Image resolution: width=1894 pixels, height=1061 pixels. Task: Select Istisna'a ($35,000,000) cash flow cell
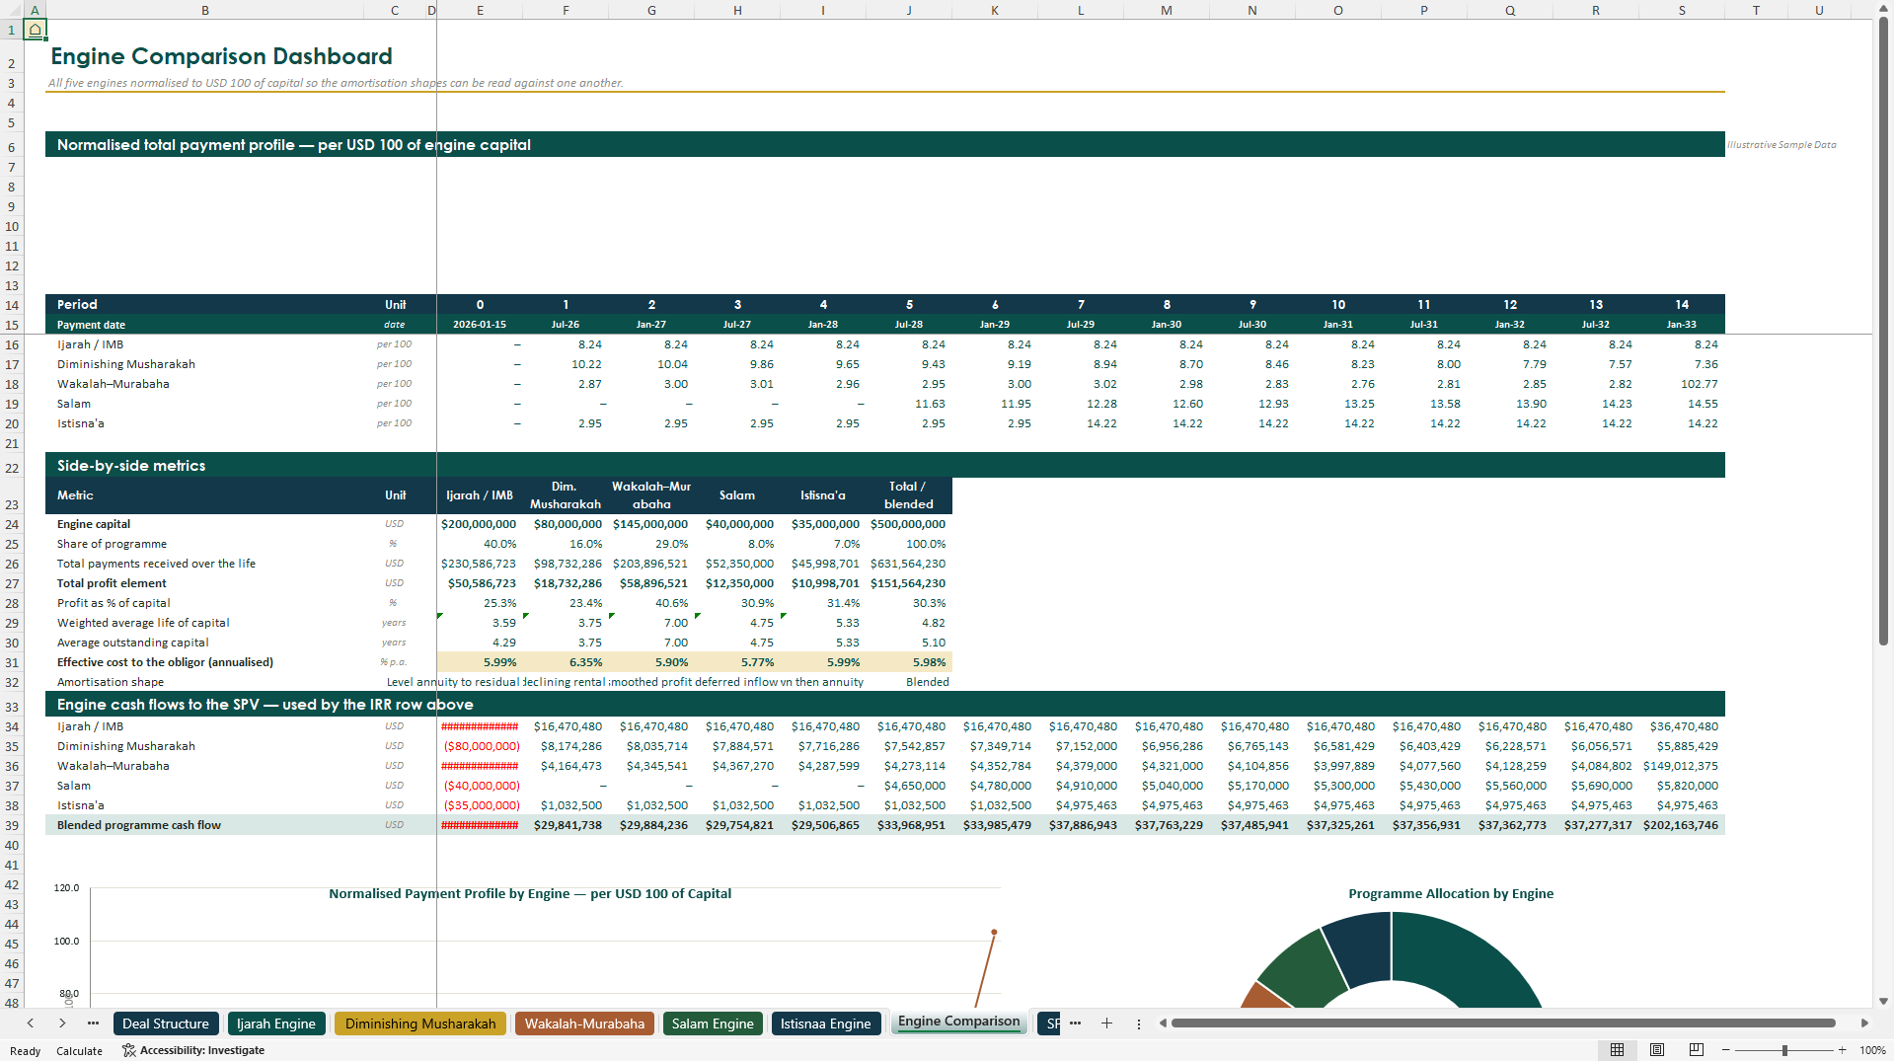pyautogui.click(x=480, y=805)
